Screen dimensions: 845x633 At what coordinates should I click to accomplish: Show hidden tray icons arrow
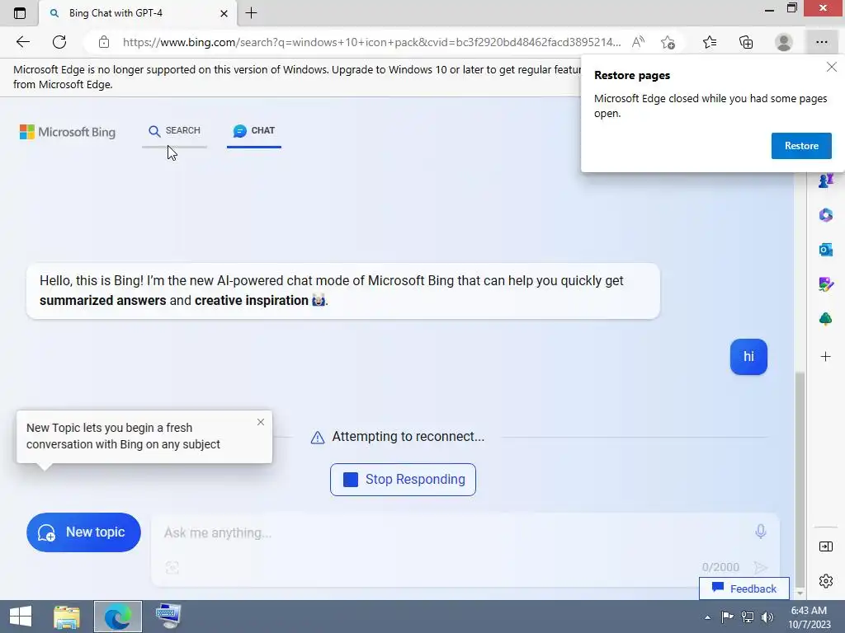pos(707,617)
